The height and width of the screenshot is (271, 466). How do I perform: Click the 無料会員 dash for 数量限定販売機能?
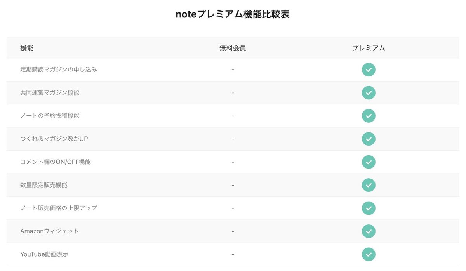click(x=233, y=185)
